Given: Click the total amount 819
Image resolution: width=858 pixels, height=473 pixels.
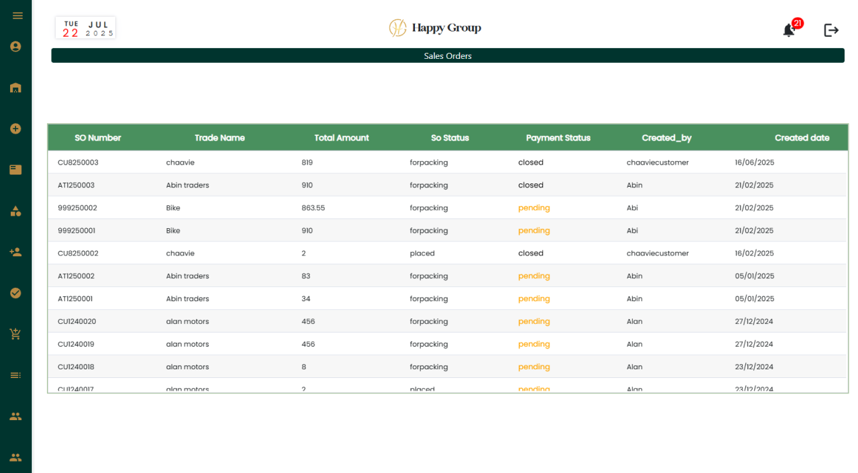Looking at the screenshot, I should coord(308,163).
